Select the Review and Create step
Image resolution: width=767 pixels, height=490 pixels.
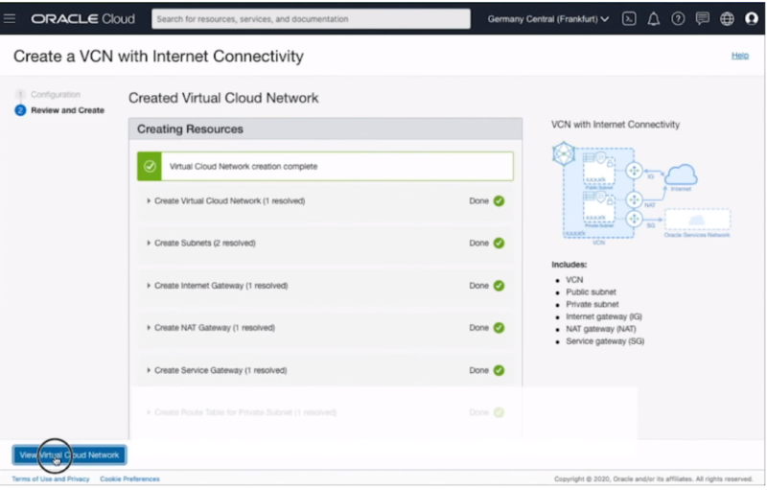[x=67, y=110]
